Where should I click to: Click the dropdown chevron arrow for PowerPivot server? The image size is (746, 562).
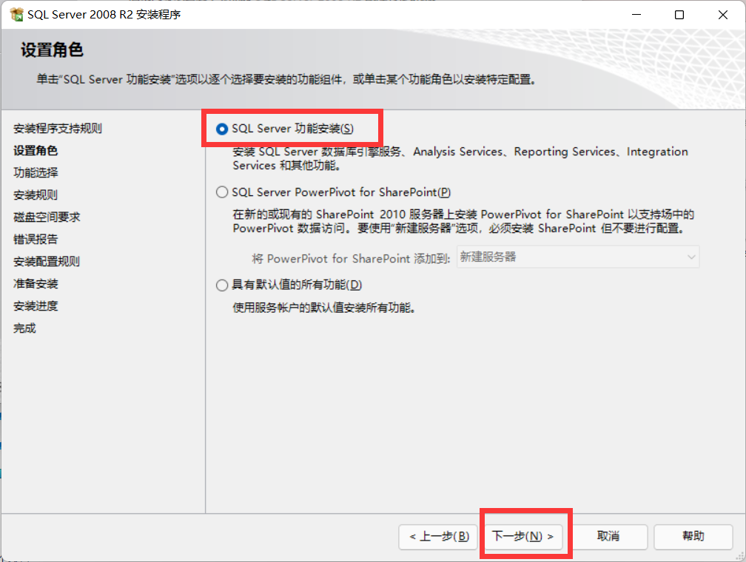pos(690,257)
